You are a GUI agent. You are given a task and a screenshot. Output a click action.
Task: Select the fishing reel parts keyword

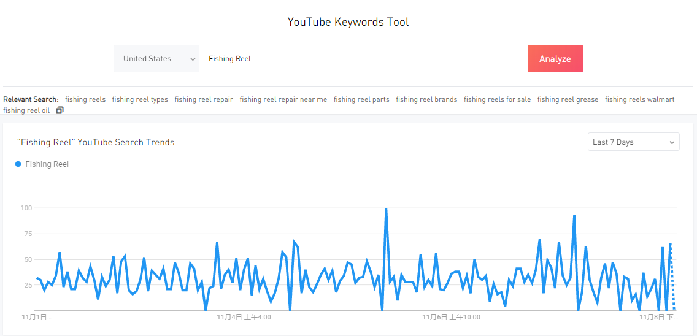click(x=361, y=99)
